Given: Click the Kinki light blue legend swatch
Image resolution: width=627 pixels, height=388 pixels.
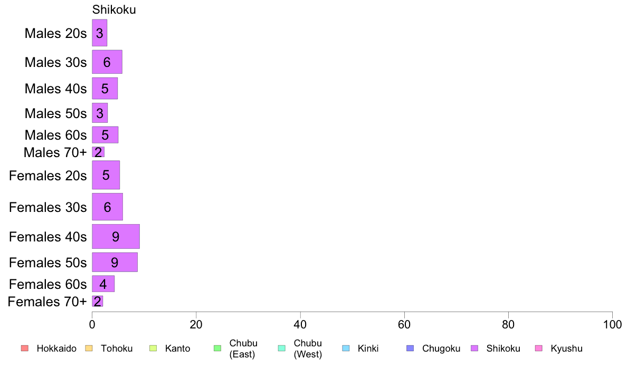Looking at the screenshot, I should pyautogui.click(x=346, y=348).
